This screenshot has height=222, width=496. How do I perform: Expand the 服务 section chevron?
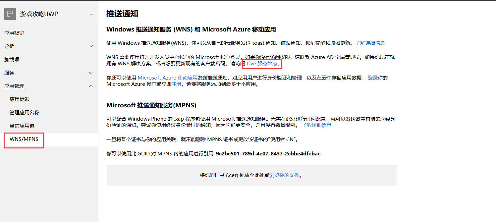pyautogui.click(x=91, y=73)
